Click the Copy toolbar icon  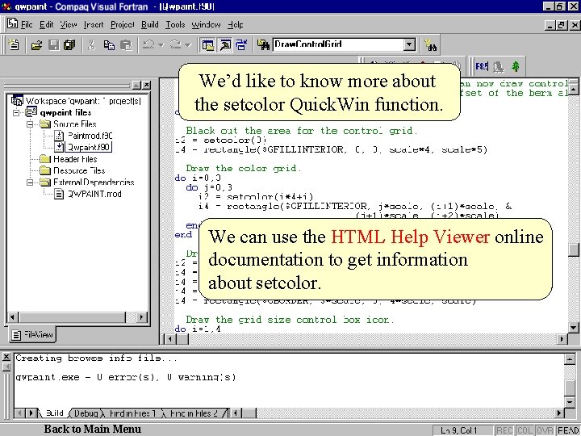click(109, 45)
